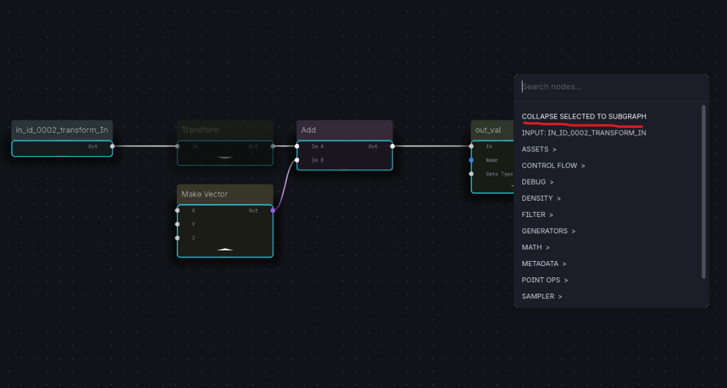The height and width of the screenshot is (388, 727).
Task: Click the Search nodes input field
Action: tap(611, 87)
